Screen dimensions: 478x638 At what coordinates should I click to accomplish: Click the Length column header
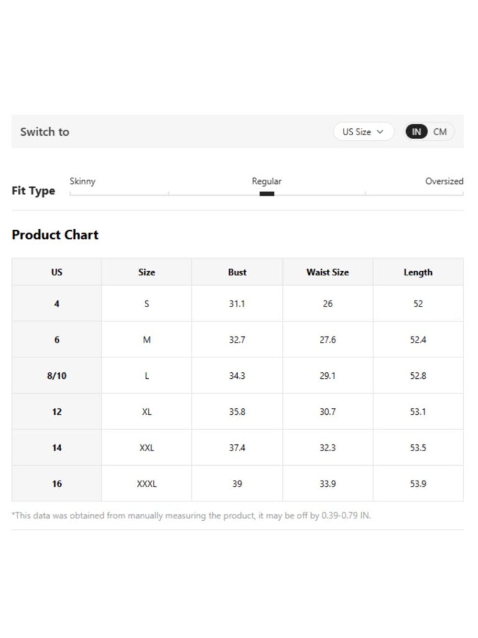click(x=418, y=272)
